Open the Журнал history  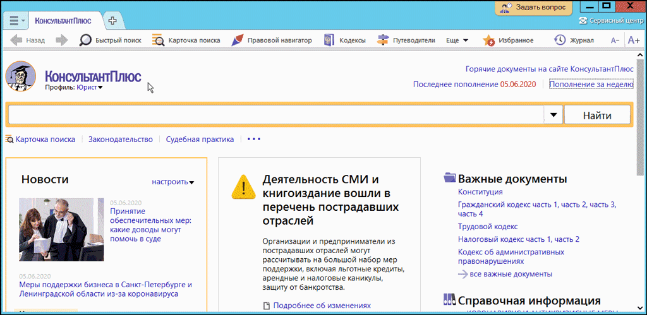click(x=574, y=40)
